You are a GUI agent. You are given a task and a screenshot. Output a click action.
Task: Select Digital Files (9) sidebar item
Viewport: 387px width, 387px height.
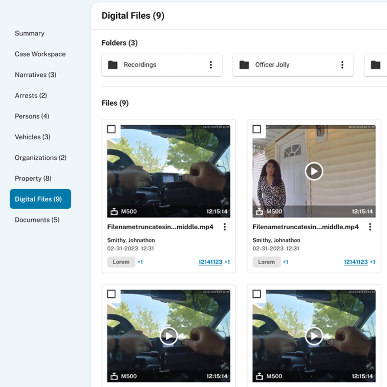pyautogui.click(x=40, y=199)
